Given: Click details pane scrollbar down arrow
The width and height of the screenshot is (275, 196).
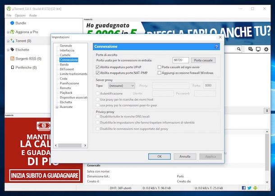Looking at the screenshot, I should click(267, 182).
